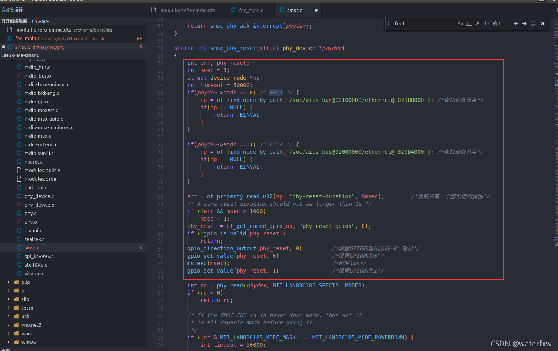Open ste10Xp.c file
The width and height of the screenshot is (558, 351).
coord(73,265)
